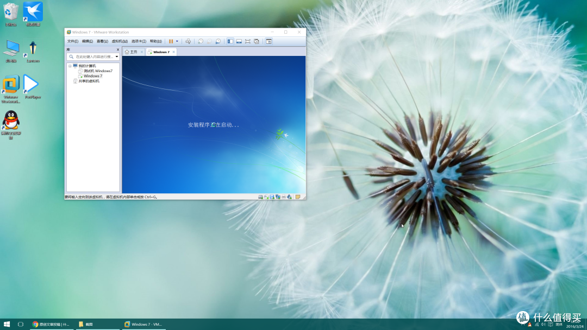Send Ctrl+Alt+Del to the virtual machine
587x330 pixels.
click(188, 41)
